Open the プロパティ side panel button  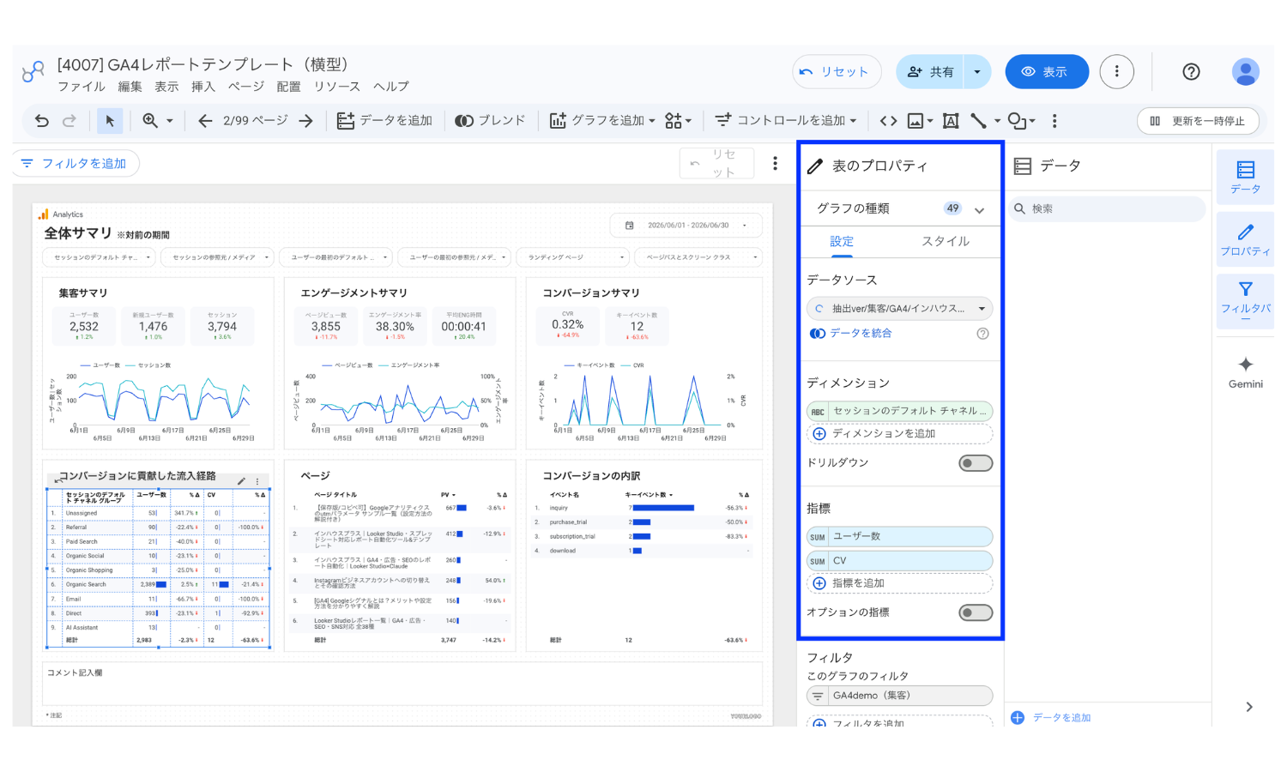1246,239
